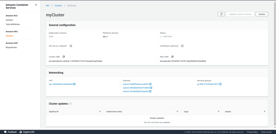Click the Networking section heading
276x134 pixels.
(x=56, y=73)
